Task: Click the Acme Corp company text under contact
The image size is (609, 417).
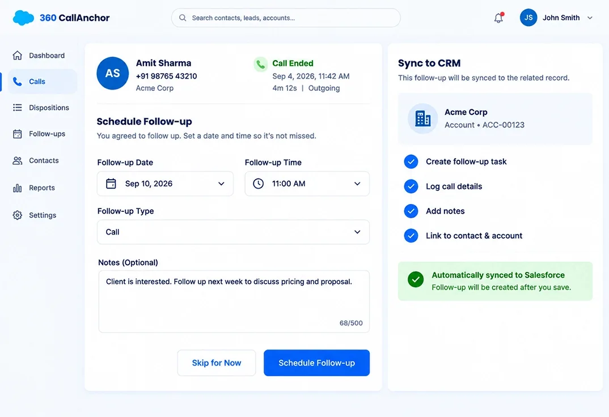Action: point(155,88)
